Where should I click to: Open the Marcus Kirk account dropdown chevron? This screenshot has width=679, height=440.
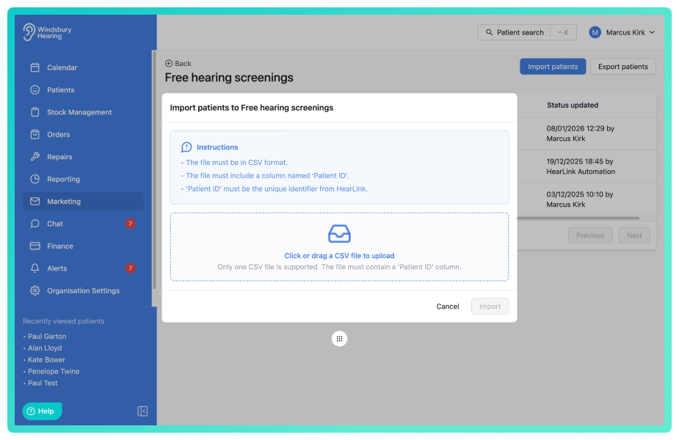tap(652, 32)
